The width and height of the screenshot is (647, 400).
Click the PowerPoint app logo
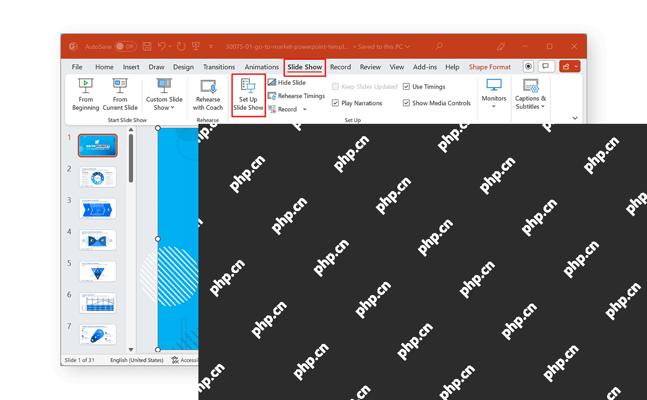73,47
